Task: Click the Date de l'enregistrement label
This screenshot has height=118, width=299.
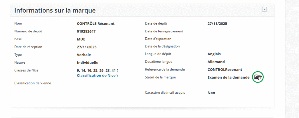Action: click(164, 31)
